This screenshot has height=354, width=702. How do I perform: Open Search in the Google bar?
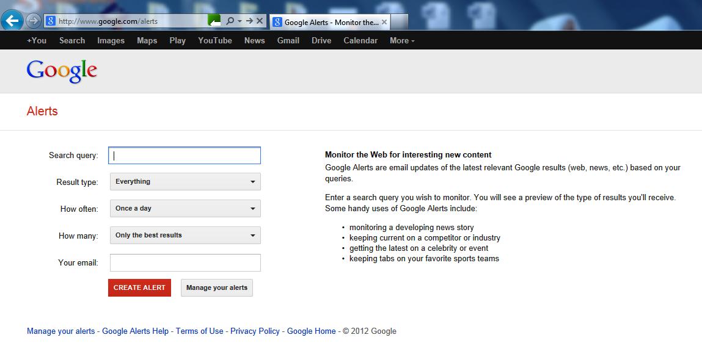(72, 40)
